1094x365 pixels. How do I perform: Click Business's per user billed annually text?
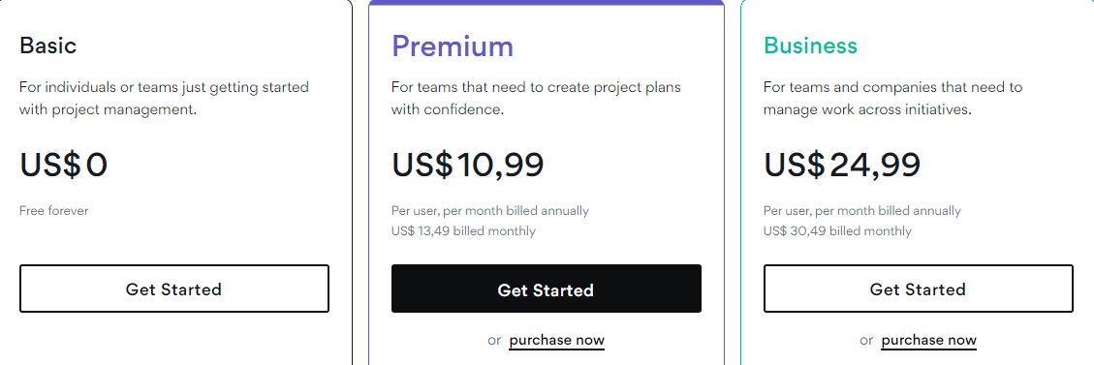click(861, 210)
